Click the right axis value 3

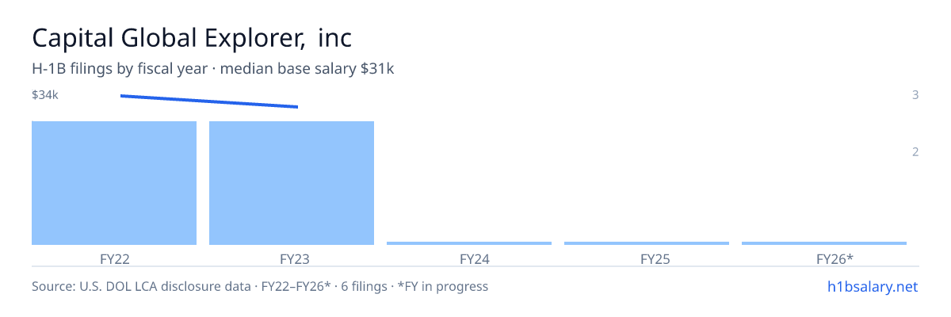click(x=915, y=95)
